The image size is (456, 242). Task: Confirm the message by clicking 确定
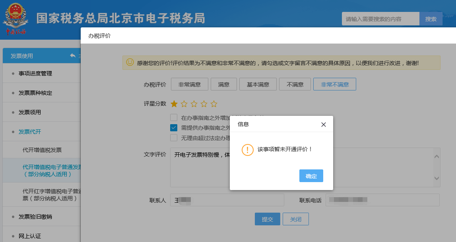311,175
